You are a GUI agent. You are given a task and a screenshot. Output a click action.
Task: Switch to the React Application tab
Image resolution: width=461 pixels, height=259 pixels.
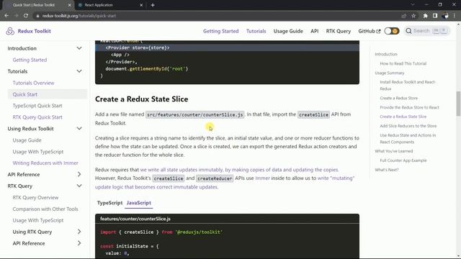(110, 5)
